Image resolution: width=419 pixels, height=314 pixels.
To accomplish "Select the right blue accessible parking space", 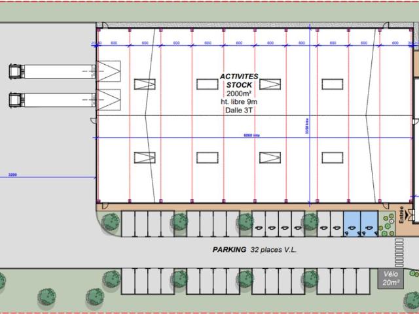I will 369,224.
